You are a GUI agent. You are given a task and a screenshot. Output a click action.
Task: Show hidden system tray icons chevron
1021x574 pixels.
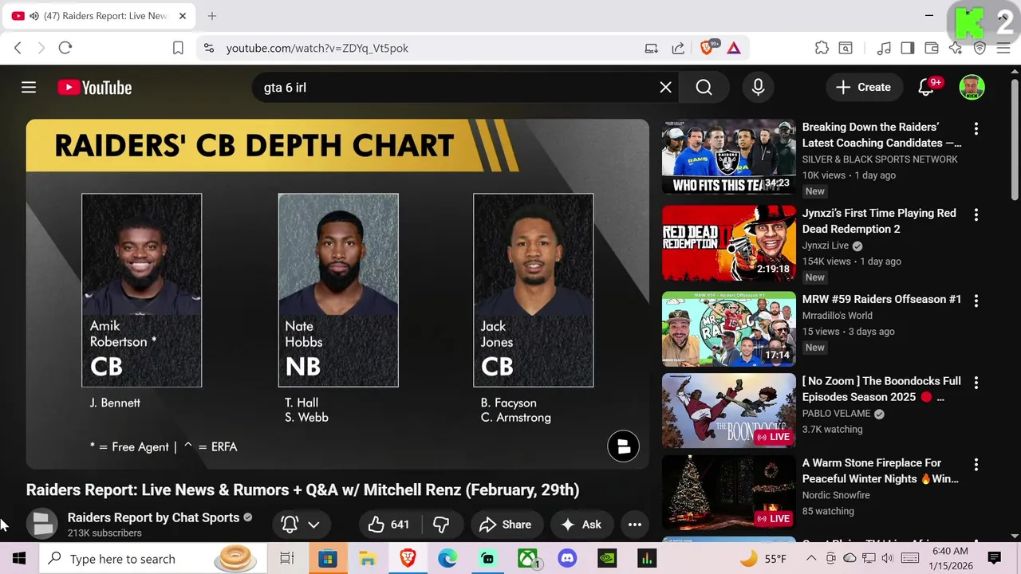point(812,558)
